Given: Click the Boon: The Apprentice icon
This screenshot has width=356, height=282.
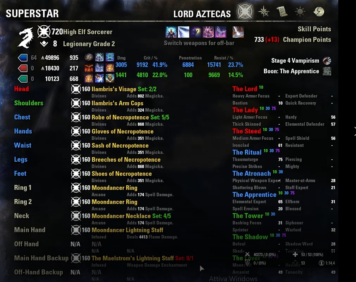Looking at the screenshot, I should pos(327,71).
